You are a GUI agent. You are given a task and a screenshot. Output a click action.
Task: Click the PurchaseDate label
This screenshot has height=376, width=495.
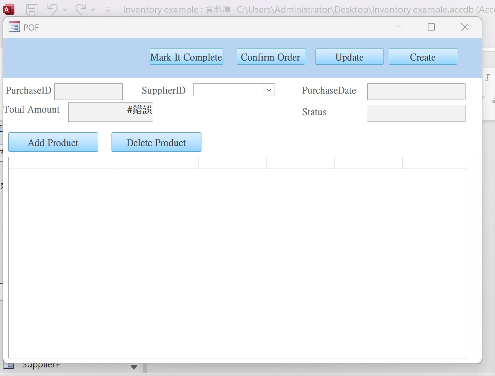click(329, 91)
